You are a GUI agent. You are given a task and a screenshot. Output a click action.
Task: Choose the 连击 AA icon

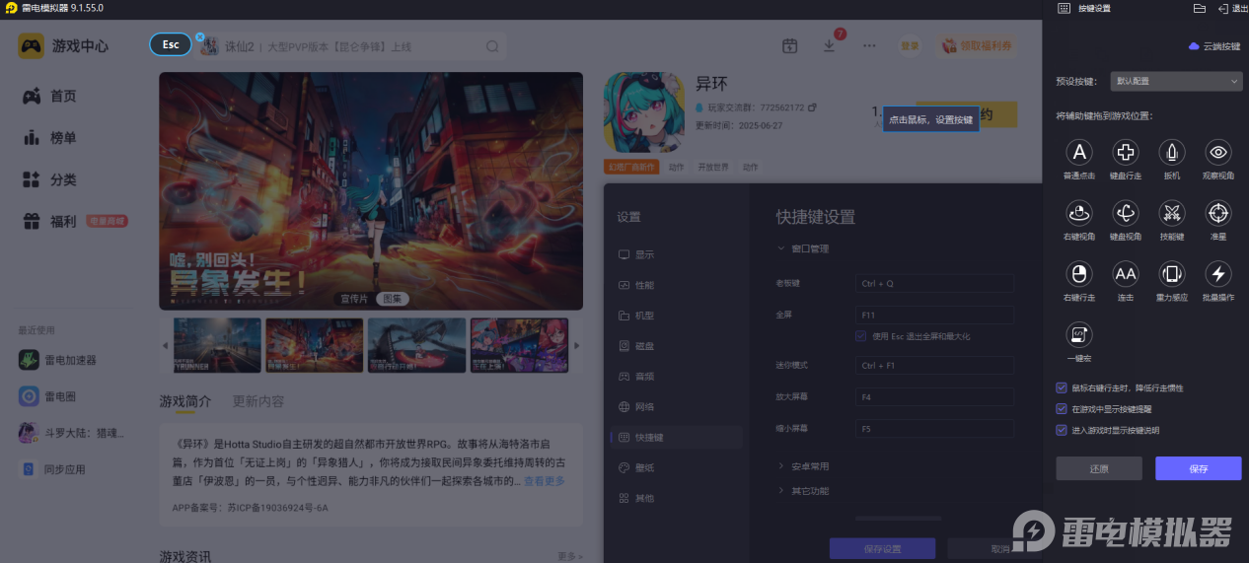click(1126, 273)
